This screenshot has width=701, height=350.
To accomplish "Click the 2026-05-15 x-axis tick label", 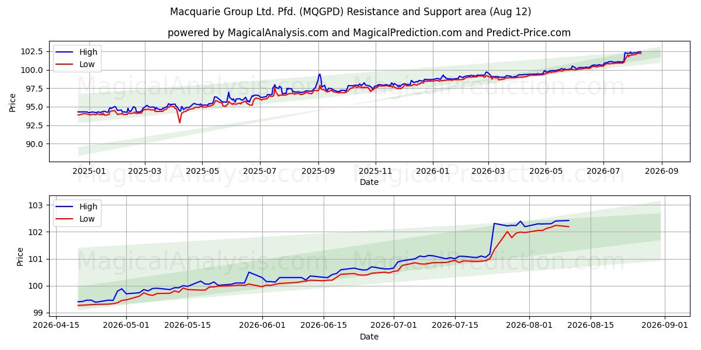I will click(188, 325).
